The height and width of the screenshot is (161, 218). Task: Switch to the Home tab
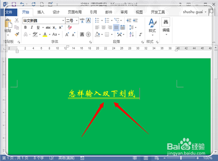pyautogui.click(x=26, y=12)
